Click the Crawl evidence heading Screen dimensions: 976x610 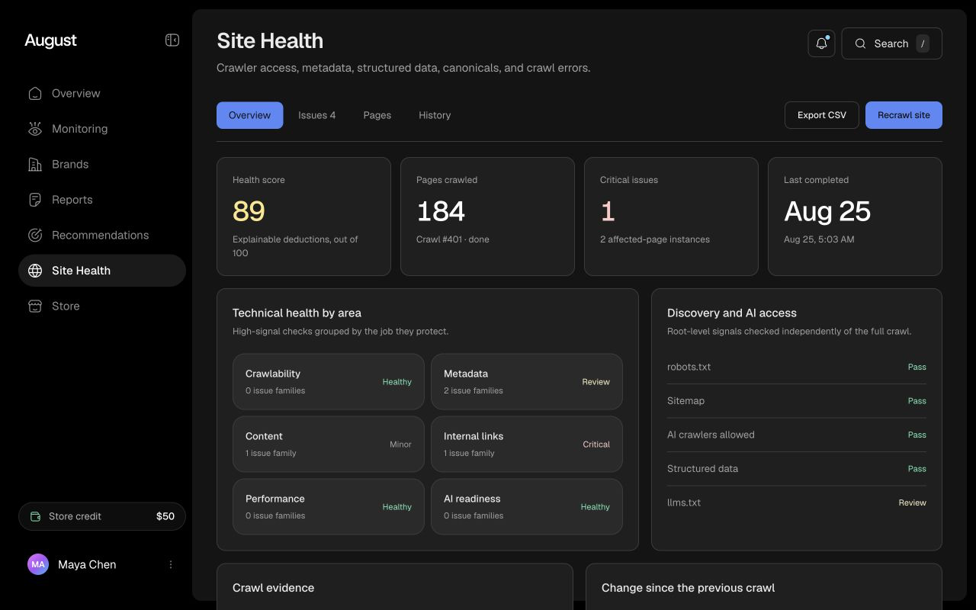pyautogui.click(x=273, y=588)
